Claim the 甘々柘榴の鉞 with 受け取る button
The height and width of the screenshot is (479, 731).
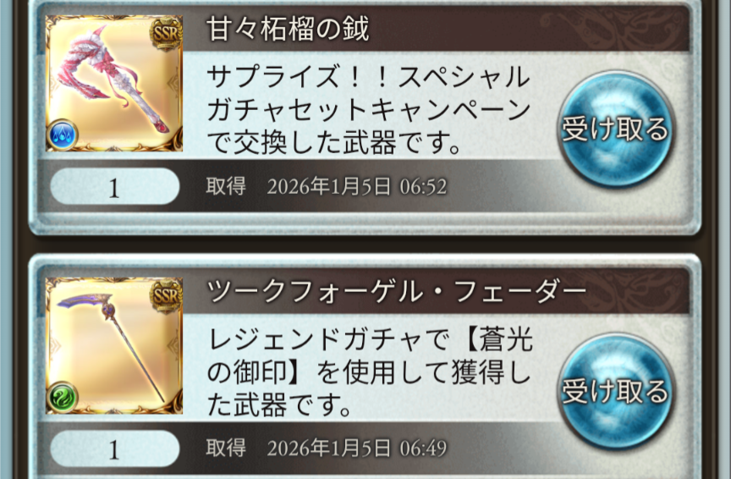pos(615,129)
